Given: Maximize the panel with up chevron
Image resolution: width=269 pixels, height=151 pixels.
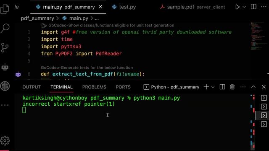Looking at the screenshot, I should coord(253,87).
